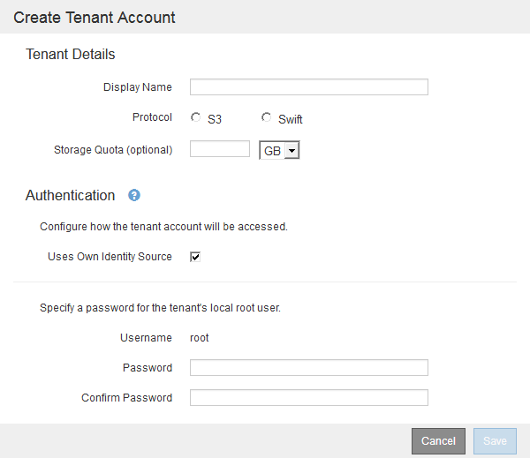Click the Display Name text field
This screenshot has height=458, width=530.
tap(308, 86)
